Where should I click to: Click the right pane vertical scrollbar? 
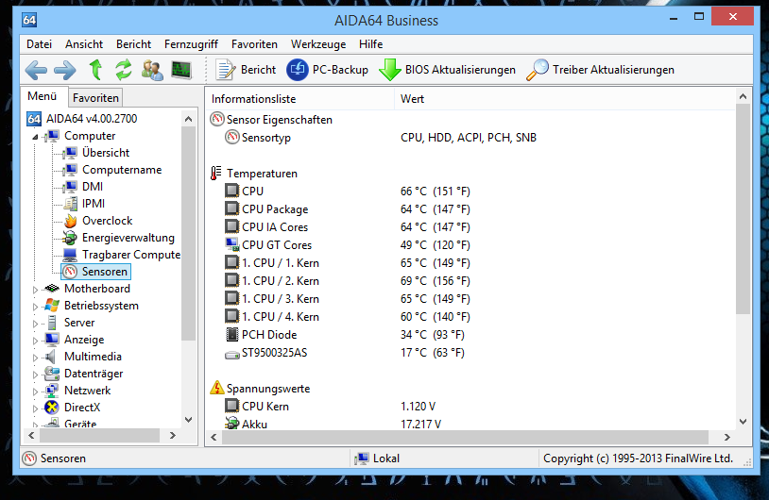pyautogui.click(x=743, y=208)
